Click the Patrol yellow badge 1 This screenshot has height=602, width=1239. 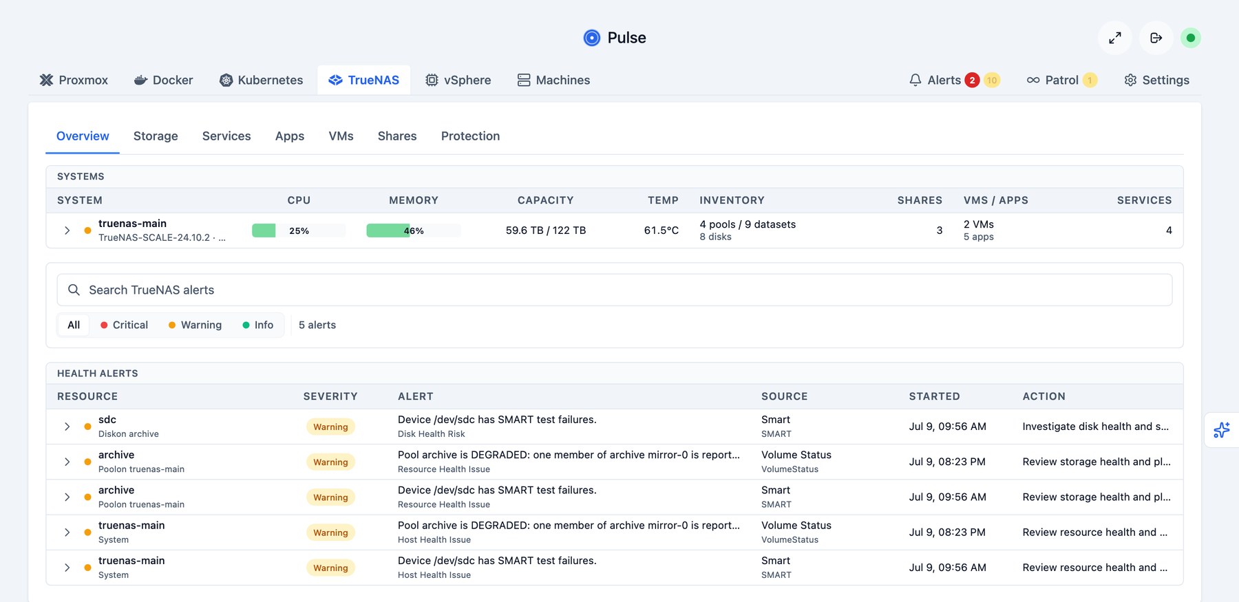tap(1090, 80)
